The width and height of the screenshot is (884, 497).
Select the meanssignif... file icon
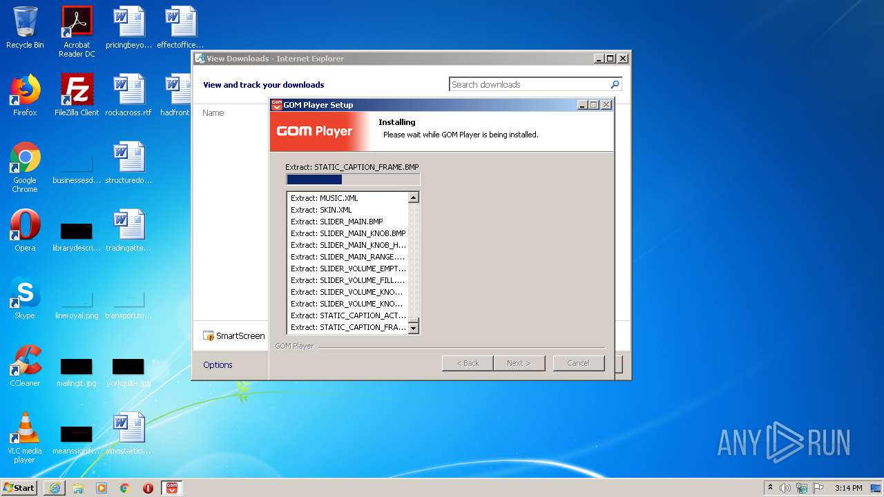coord(77,439)
